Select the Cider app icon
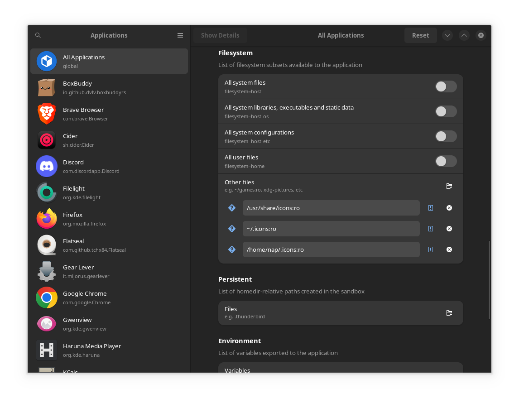The image size is (519, 403). pos(47,140)
